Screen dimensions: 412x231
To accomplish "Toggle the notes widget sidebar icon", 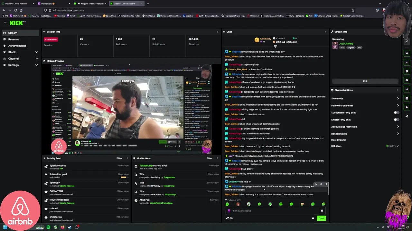I will (407, 71).
